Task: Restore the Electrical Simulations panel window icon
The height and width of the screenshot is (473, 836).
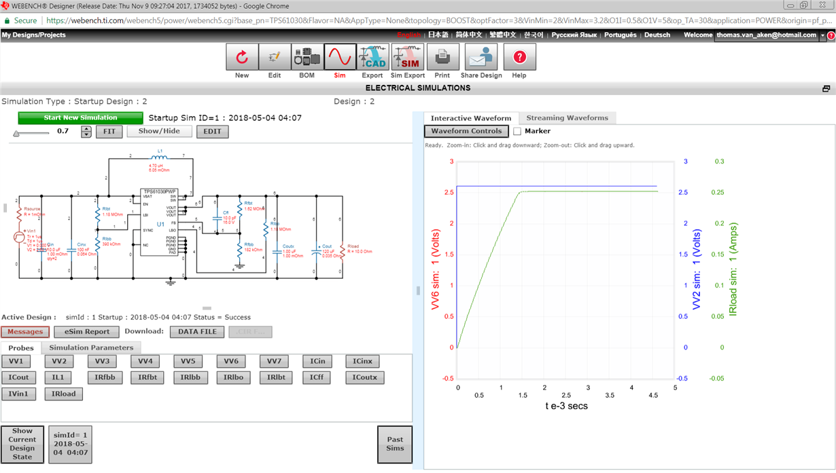Action: coord(826,89)
